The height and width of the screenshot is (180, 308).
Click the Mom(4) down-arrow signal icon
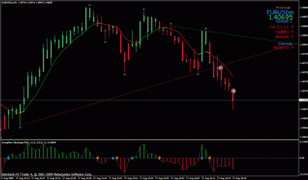pyautogui.click(x=292, y=36)
